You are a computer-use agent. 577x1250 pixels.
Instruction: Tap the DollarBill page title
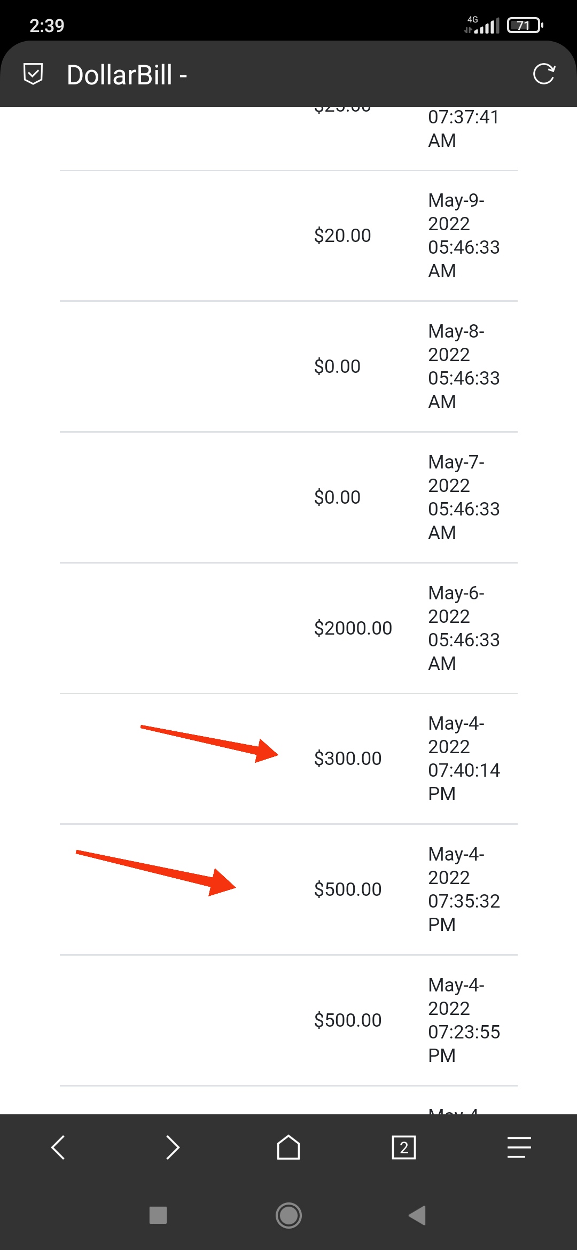tap(127, 75)
